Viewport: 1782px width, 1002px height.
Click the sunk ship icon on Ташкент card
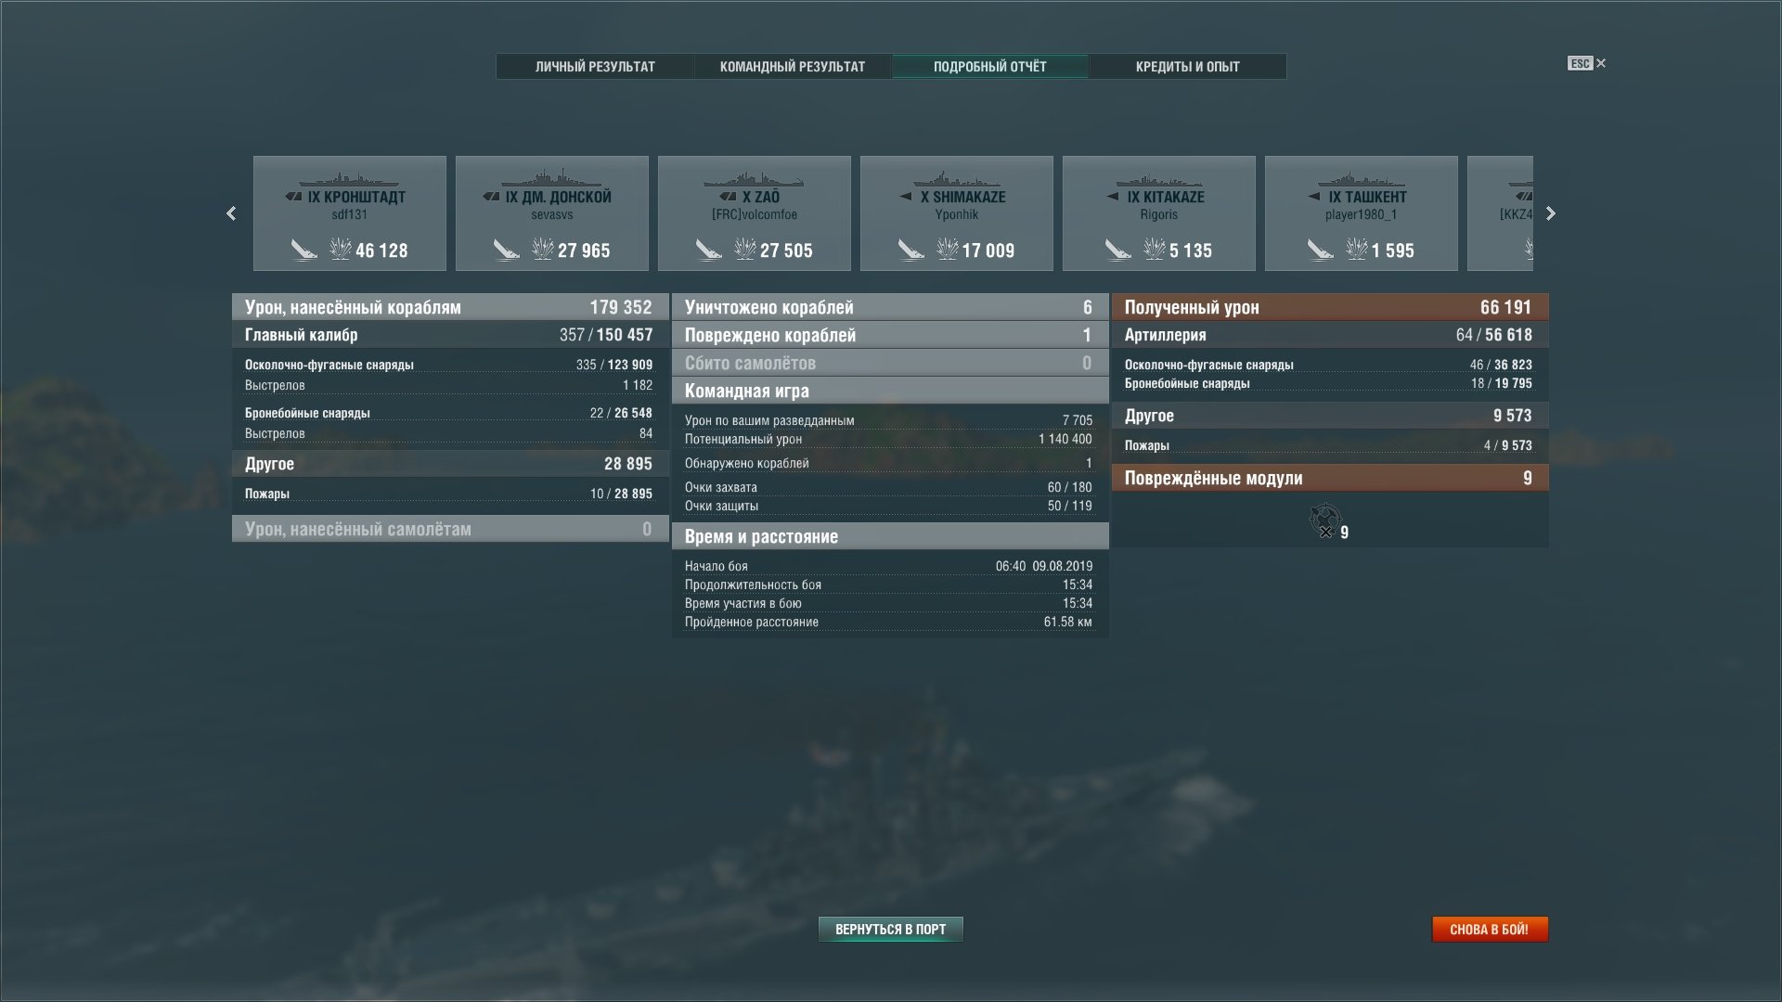pos(1321,250)
